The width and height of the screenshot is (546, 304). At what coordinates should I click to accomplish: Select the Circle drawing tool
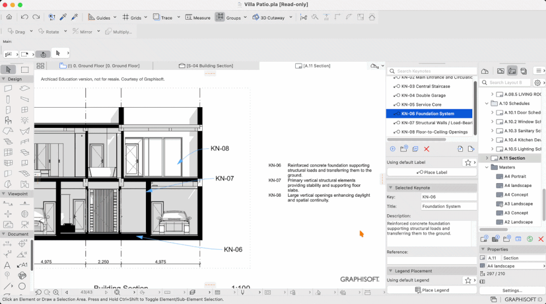click(22, 287)
